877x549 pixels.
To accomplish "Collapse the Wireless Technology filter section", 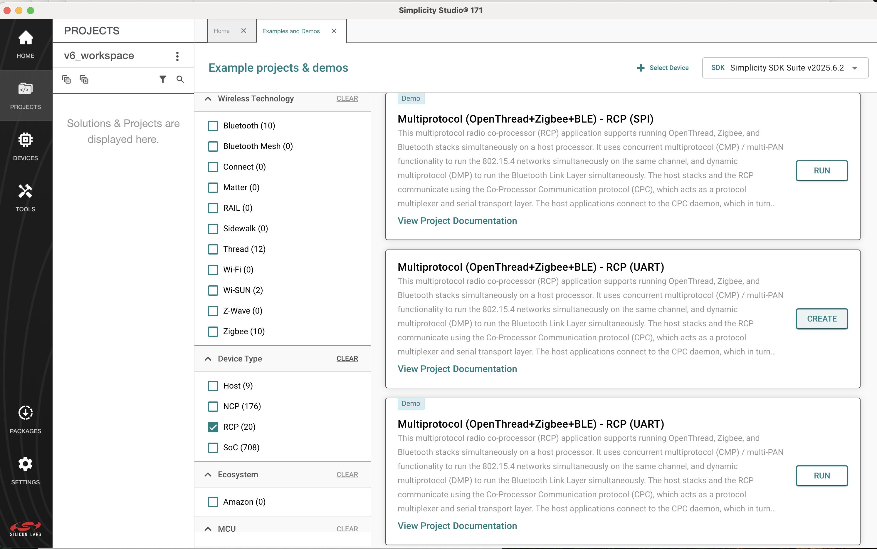I will pos(208,98).
